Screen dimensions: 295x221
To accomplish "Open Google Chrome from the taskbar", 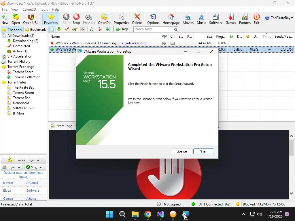I will point(148,214).
